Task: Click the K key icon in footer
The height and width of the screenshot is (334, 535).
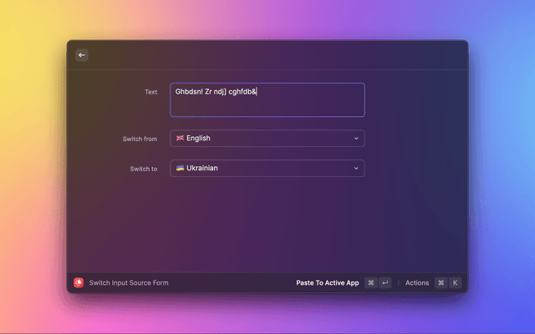Action: 456,283
